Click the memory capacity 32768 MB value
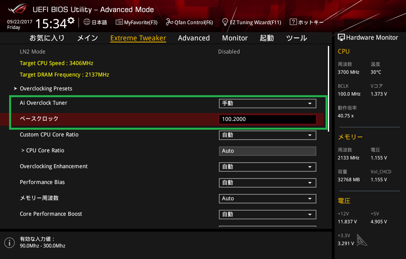The image size is (406, 259). click(349, 180)
